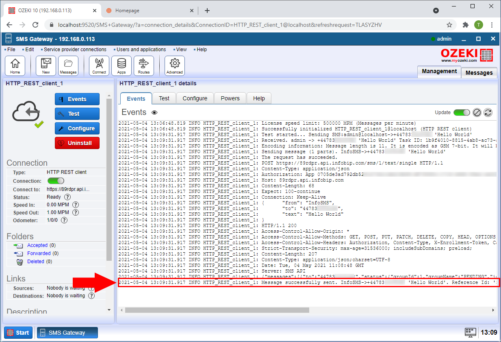Click the blue Configure button
501x342 pixels.
(x=77, y=128)
